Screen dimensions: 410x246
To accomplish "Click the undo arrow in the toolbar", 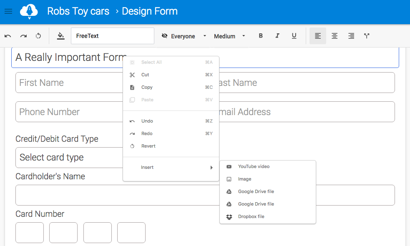I will [8, 36].
